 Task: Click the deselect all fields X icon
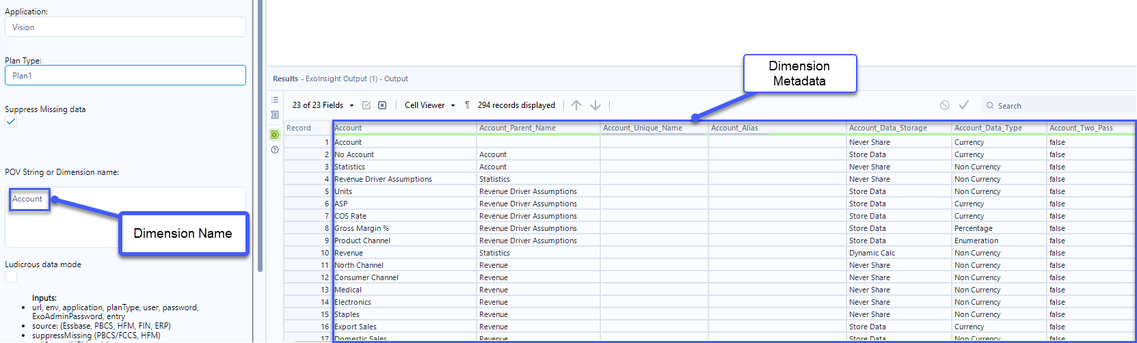pos(382,105)
